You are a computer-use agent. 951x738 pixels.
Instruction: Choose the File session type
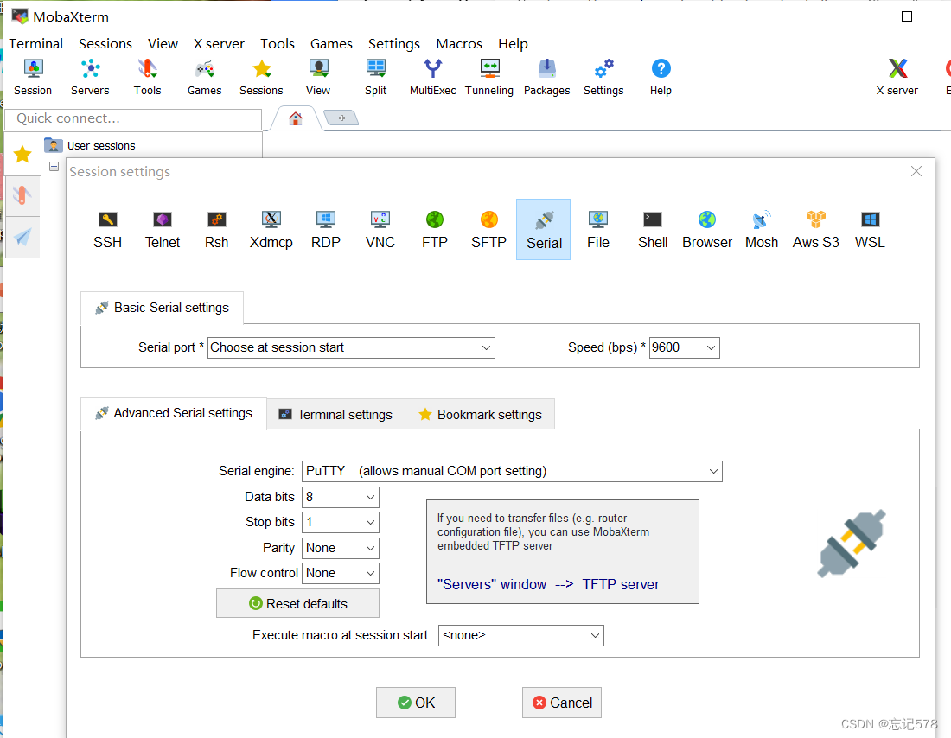tap(598, 229)
